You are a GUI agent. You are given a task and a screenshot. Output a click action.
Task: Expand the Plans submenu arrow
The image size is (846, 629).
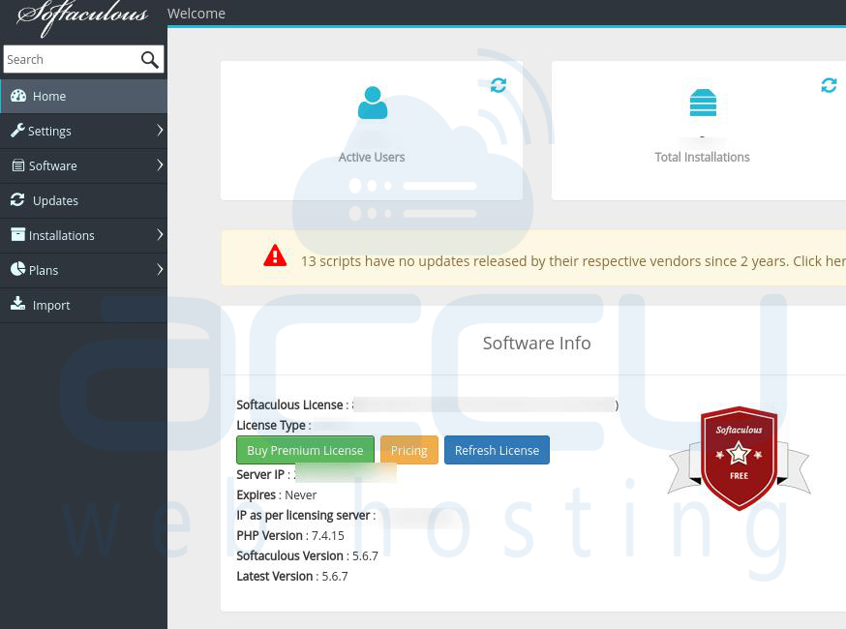click(160, 269)
